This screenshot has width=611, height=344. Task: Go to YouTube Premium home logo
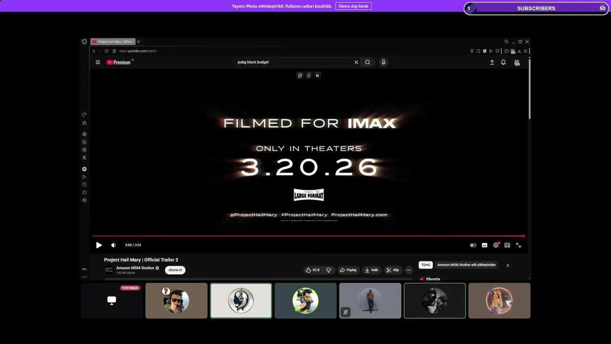tap(119, 62)
